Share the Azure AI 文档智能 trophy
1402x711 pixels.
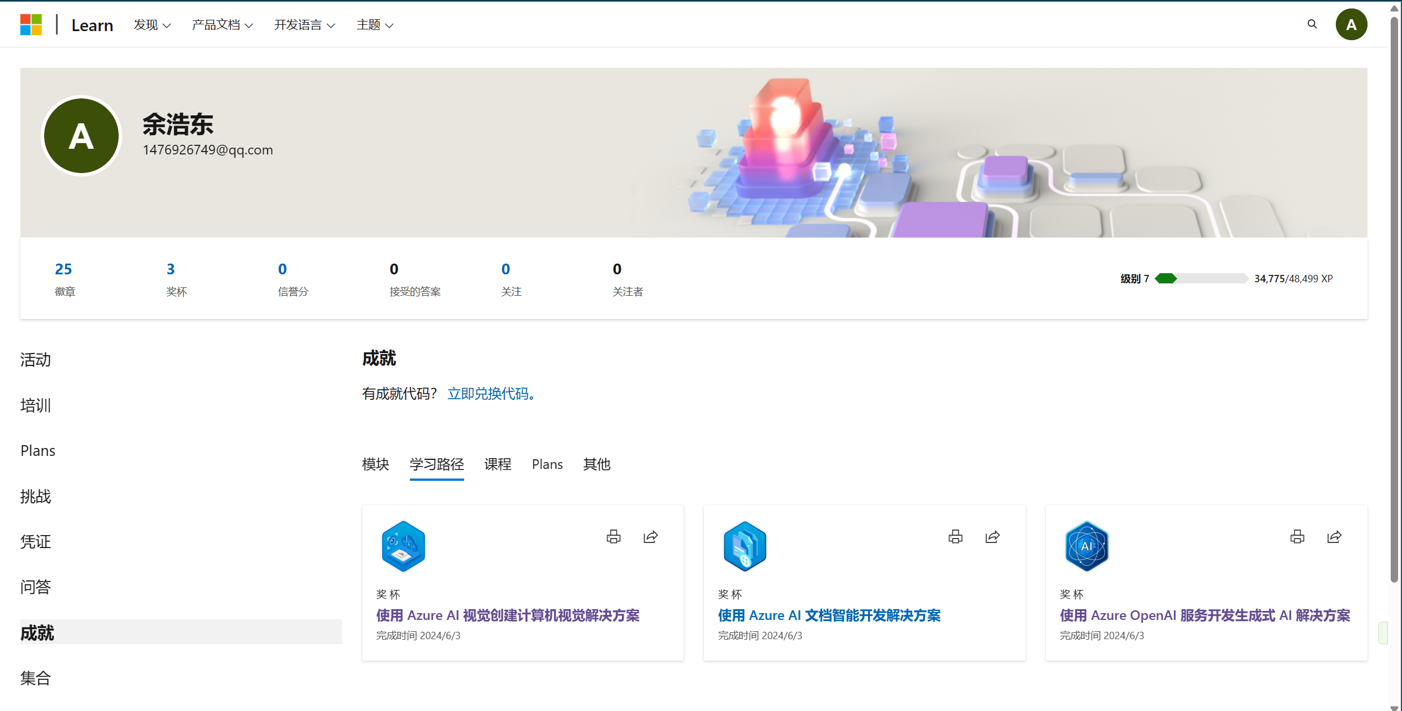(x=993, y=536)
